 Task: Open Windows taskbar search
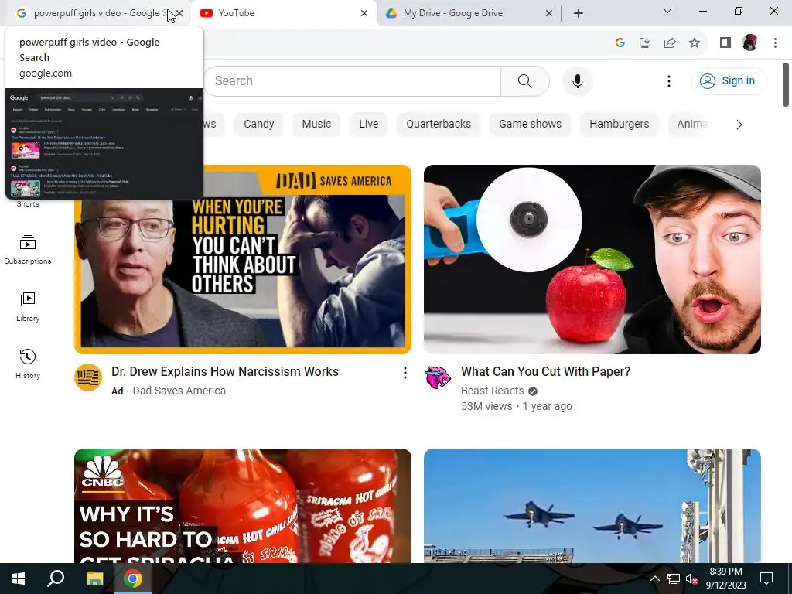point(56,579)
